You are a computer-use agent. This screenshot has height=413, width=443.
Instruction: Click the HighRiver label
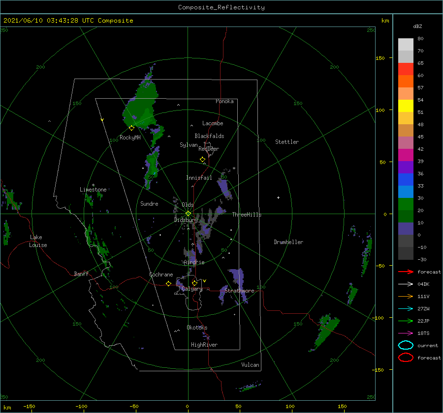pos(204,345)
